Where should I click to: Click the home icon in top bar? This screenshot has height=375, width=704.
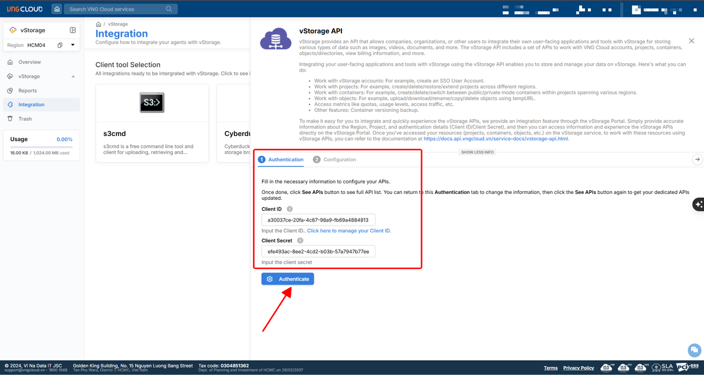(57, 9)
